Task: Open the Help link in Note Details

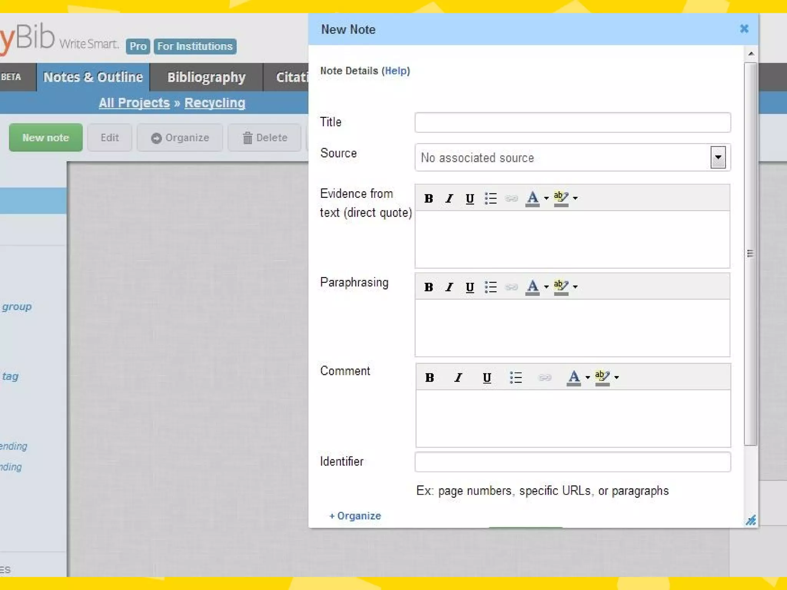Action: pos(396,71)
